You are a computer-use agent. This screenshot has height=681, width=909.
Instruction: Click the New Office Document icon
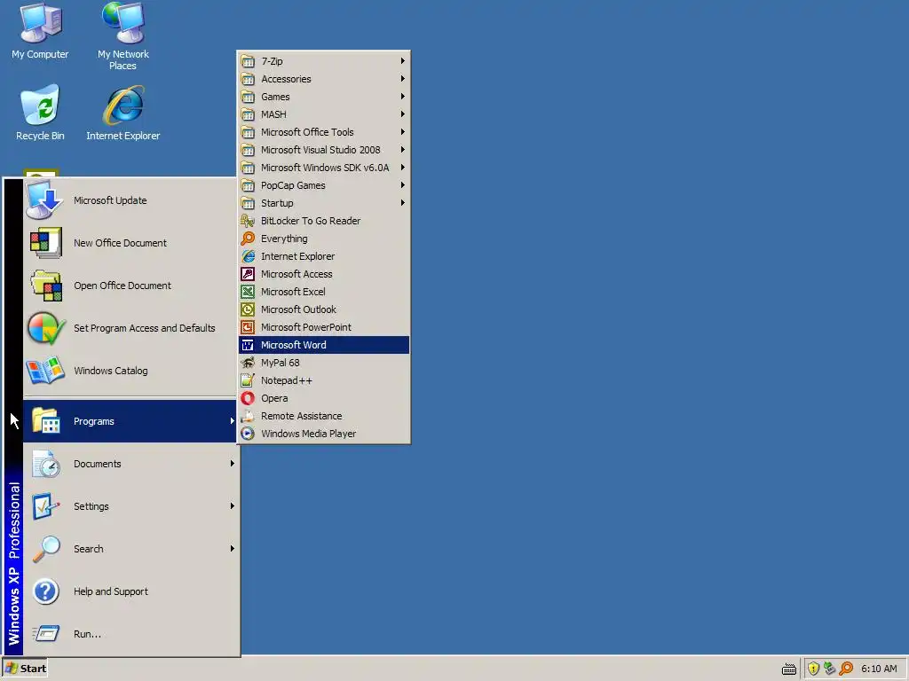45,243
